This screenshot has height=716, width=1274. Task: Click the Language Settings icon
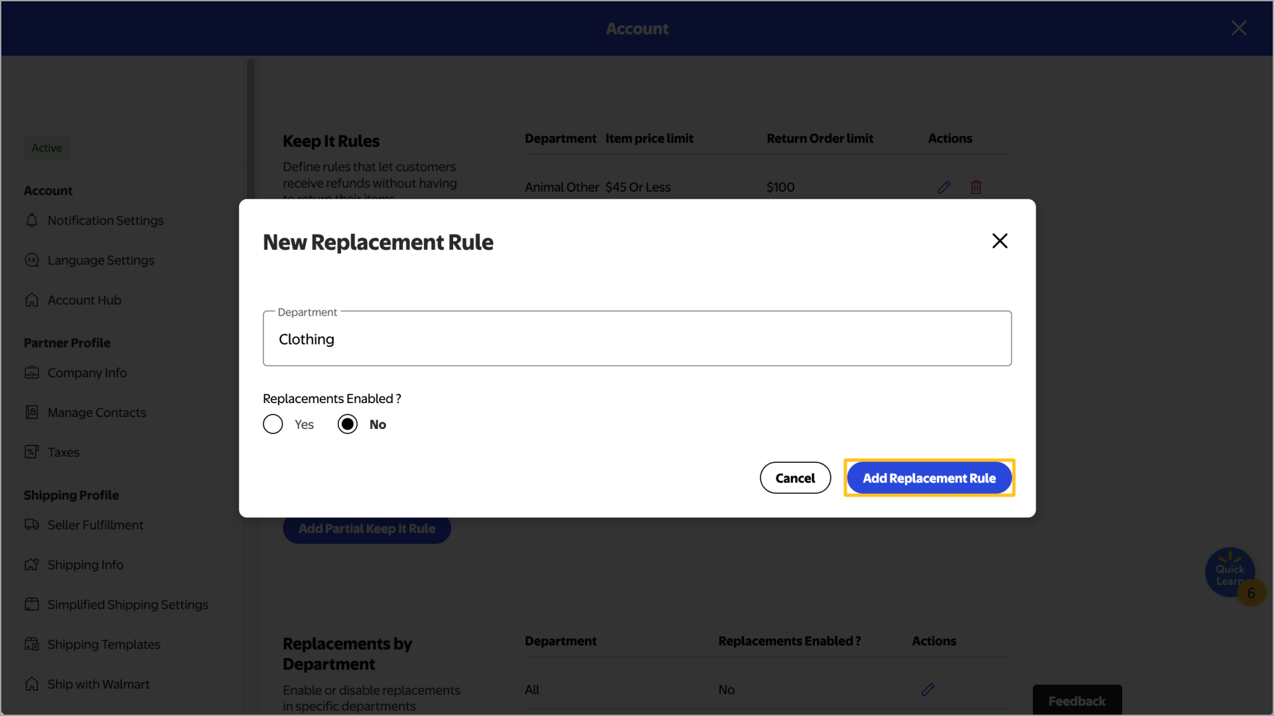(x=32, y=260)
